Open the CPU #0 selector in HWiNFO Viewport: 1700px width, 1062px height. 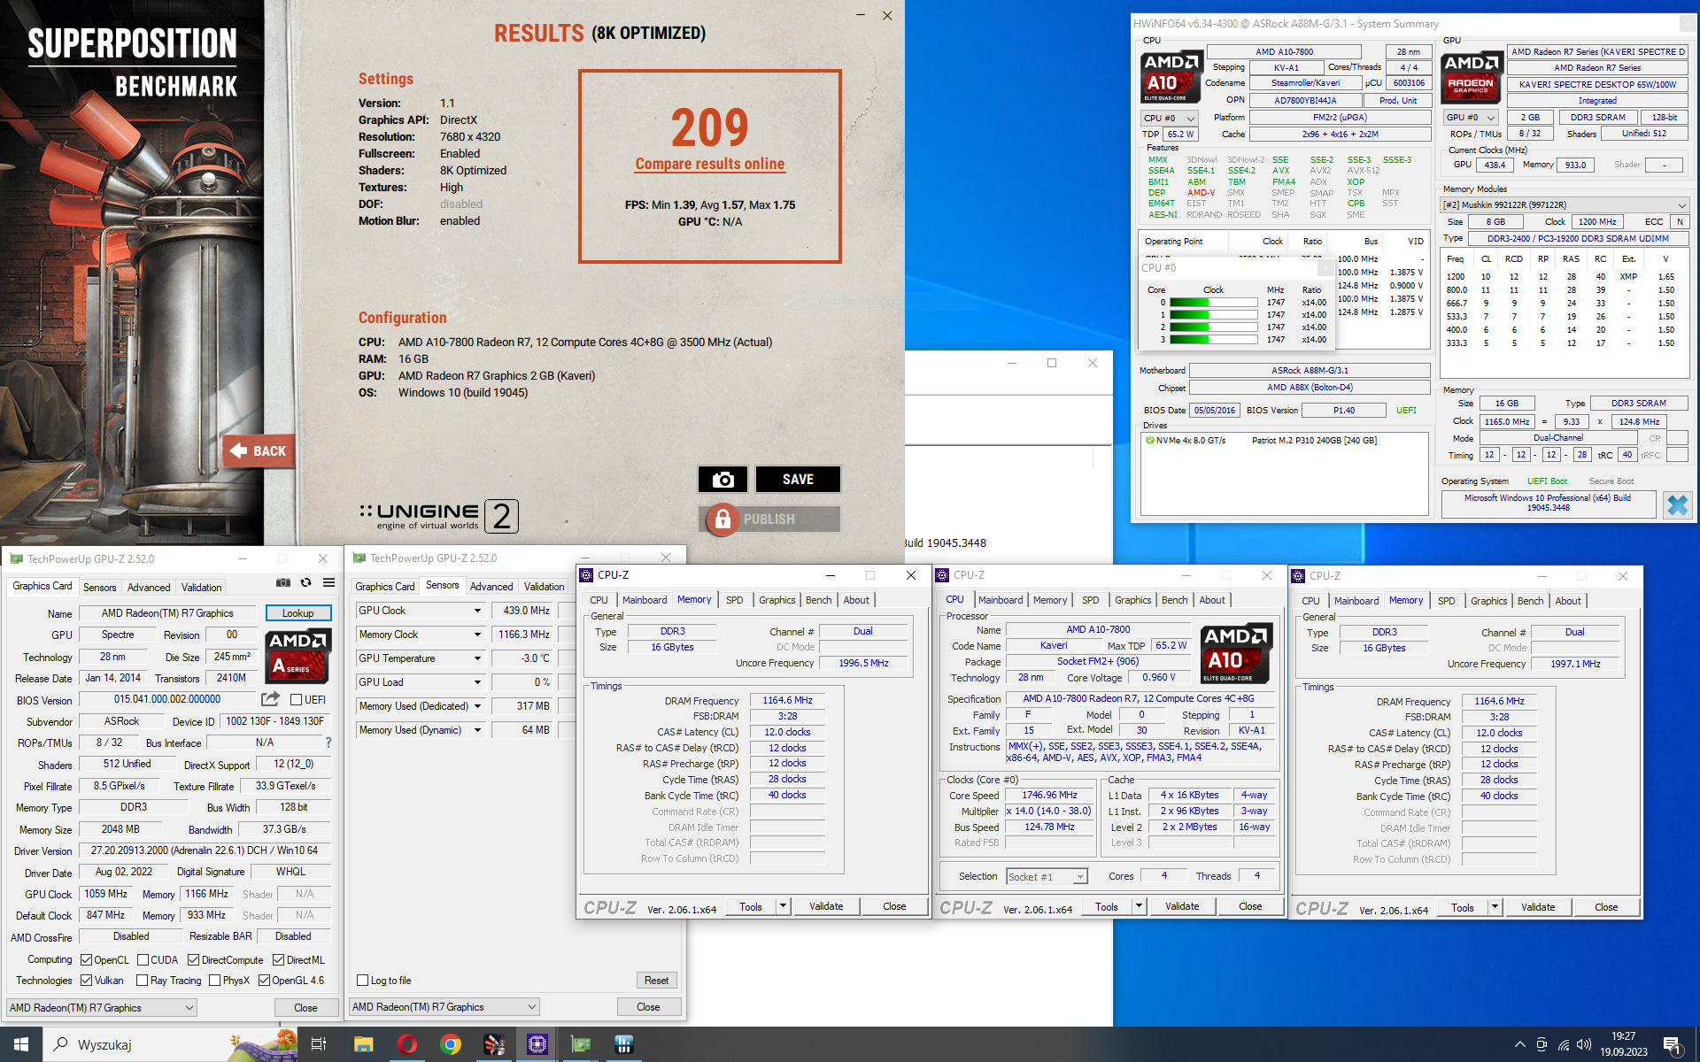click(x=1169, y=118)
